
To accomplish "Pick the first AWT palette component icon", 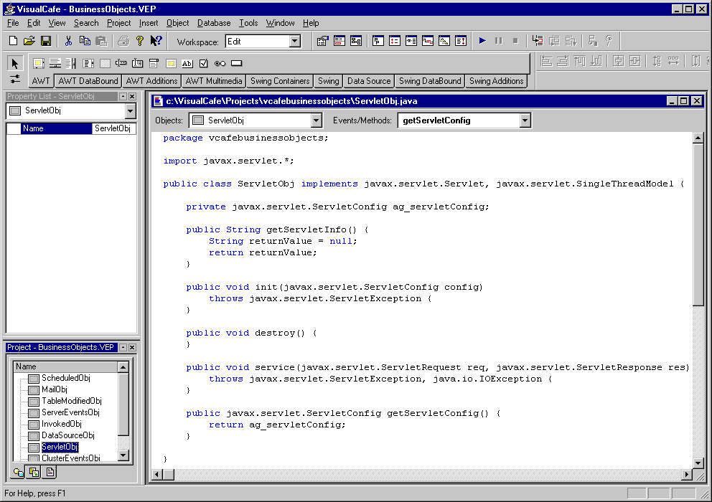I will click(x=39, y=63).
